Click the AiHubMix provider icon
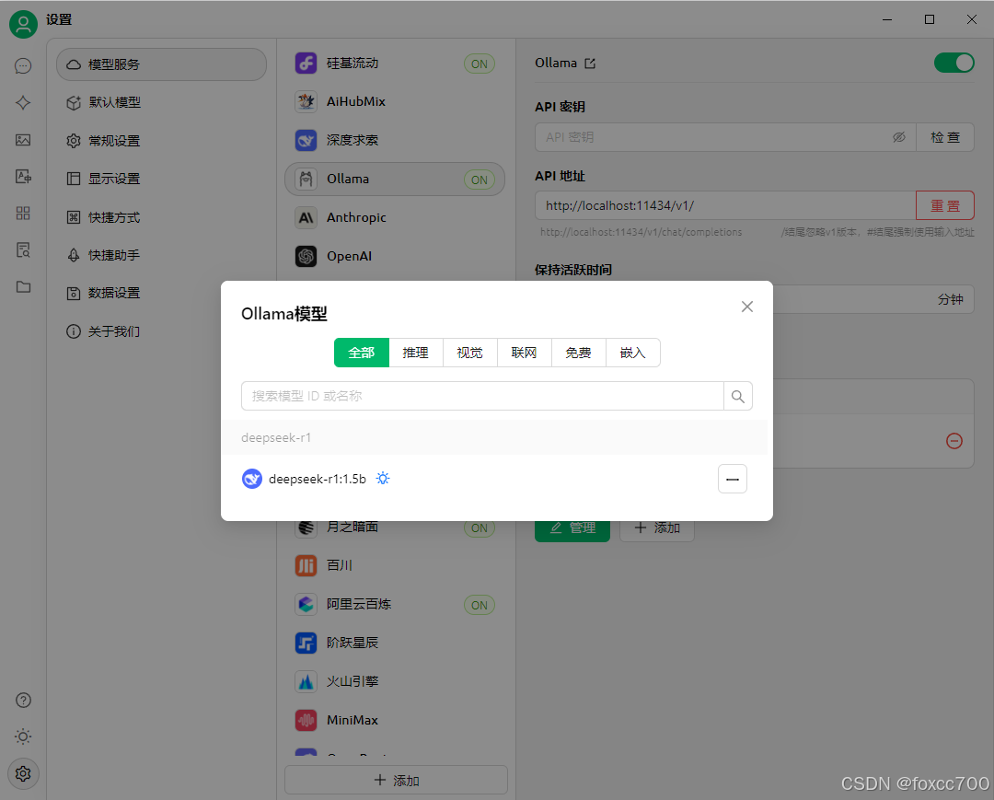Screen dimensions: 994x800 [x=306, y=101]
